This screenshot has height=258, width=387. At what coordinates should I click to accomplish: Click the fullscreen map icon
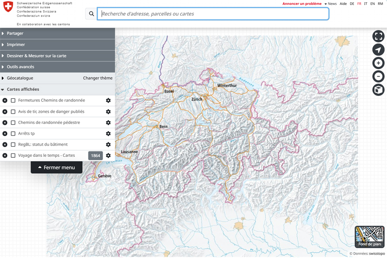point(378,36)
